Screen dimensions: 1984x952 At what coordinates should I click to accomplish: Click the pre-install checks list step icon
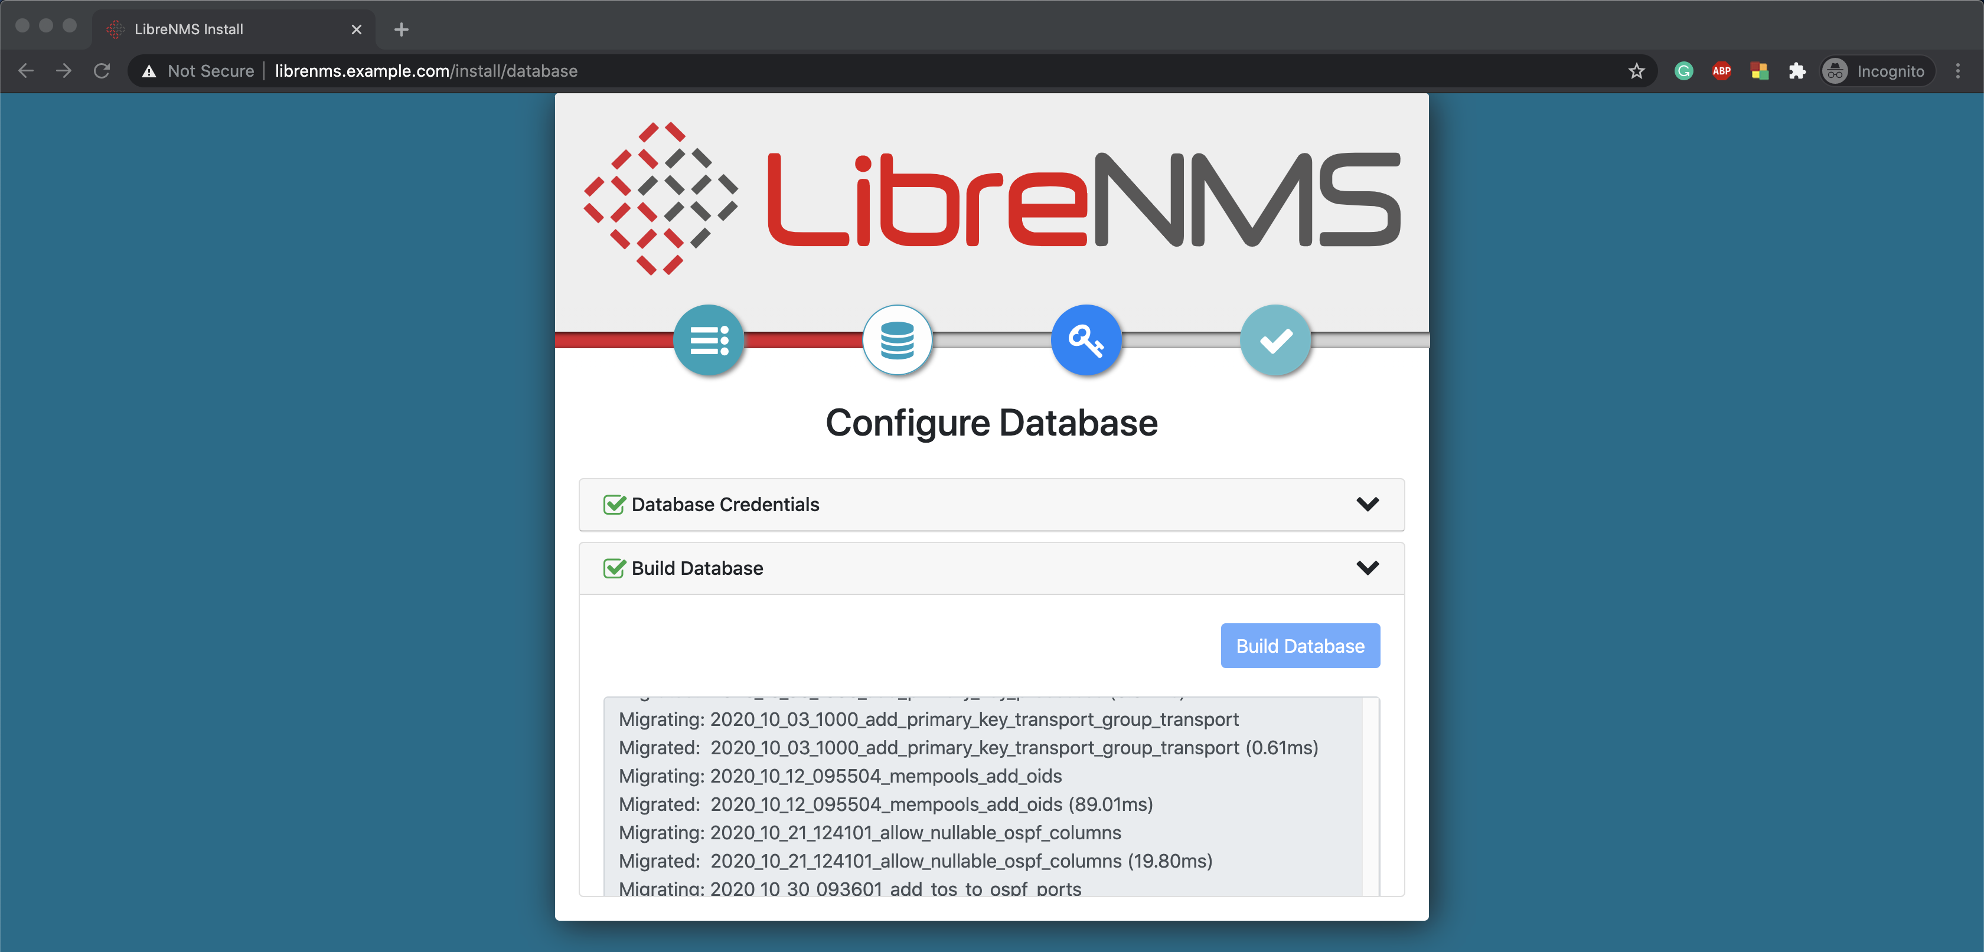[x=708, y=340]
